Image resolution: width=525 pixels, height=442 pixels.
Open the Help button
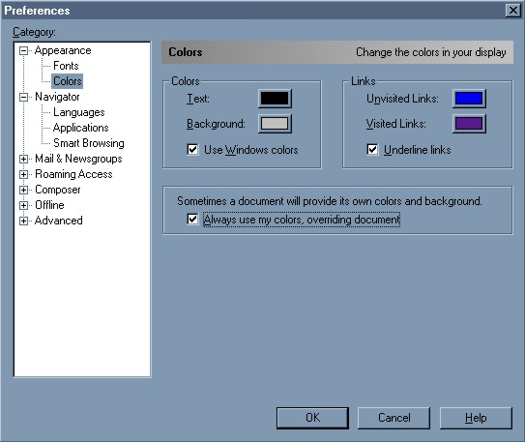(476, 418)
